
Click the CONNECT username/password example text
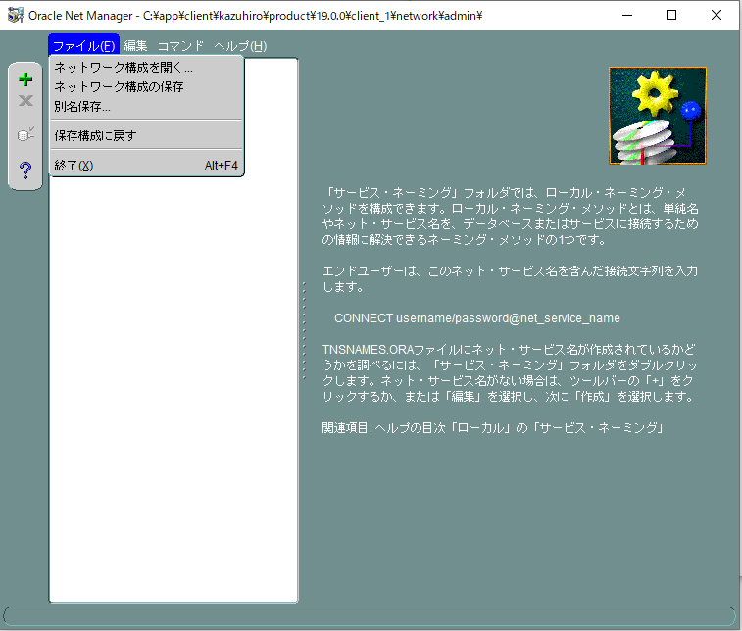[476, 318]
